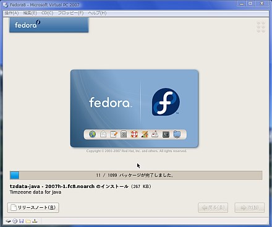Click the floppy disk status icon
The width and height of the screenshot is (272, 227).
coord(22,221)
